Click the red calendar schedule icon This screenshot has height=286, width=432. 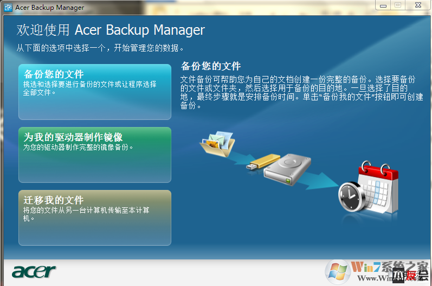(x=378, y=187)
